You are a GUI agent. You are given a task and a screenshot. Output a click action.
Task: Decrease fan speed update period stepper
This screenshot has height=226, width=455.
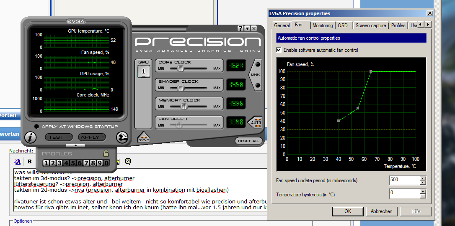[x=423, y=182]
